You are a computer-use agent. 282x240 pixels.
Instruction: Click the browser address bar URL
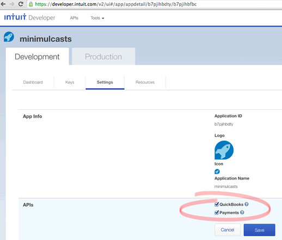[x=116, y=4]
